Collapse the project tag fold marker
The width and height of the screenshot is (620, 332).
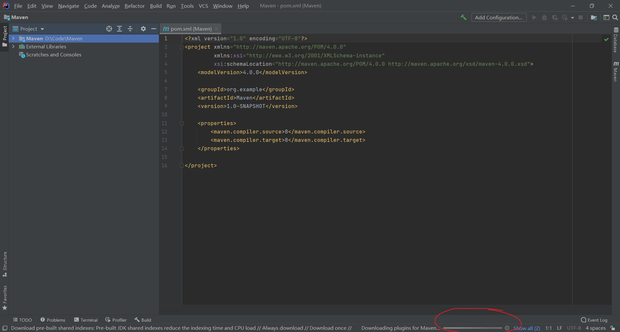pos(182,47)
